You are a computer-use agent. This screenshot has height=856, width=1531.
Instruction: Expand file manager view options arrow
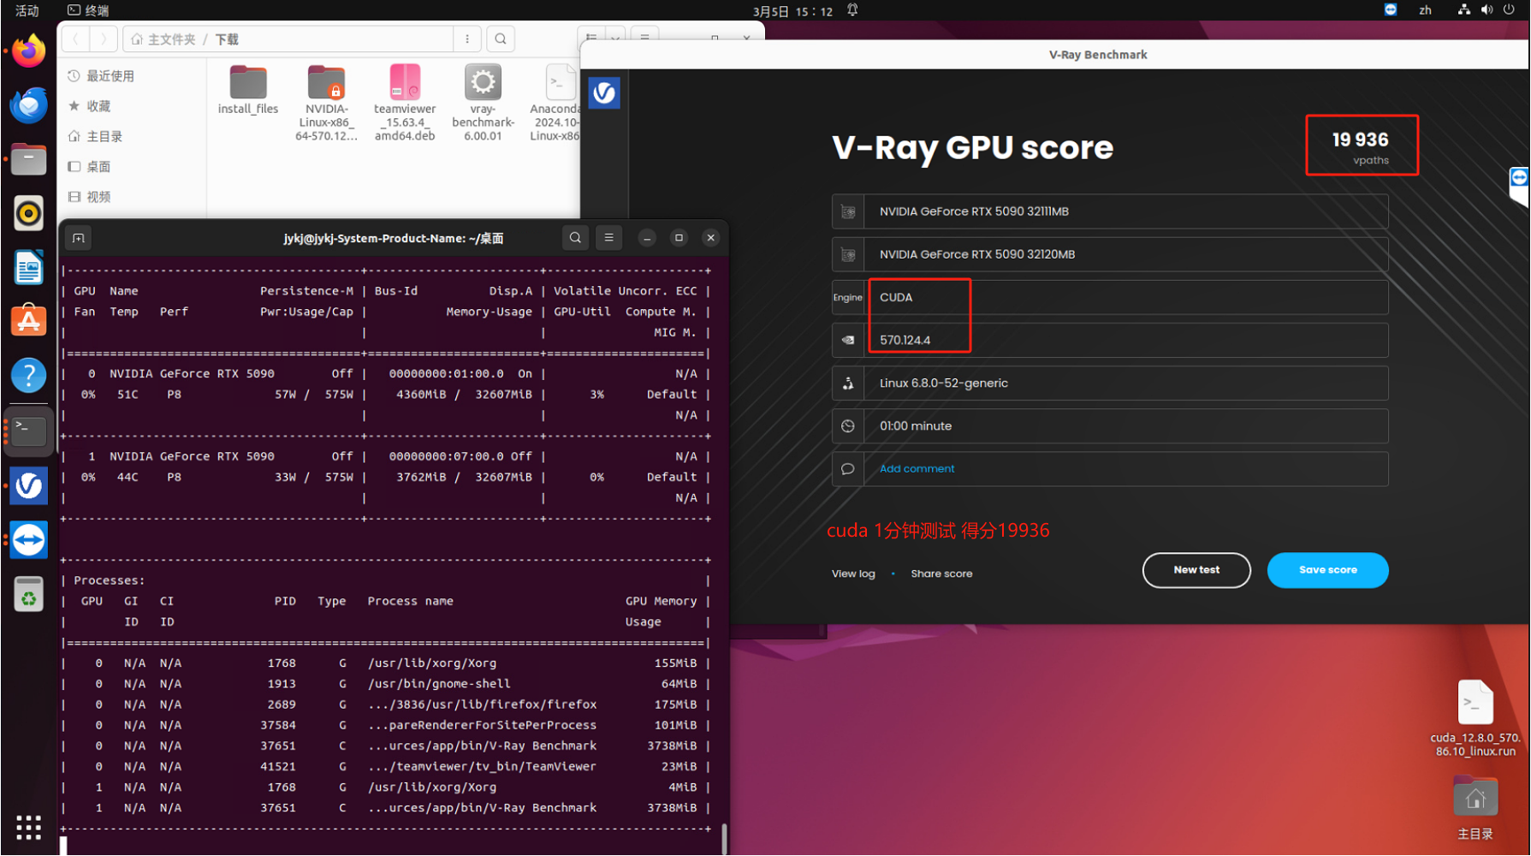click(615, 38)
